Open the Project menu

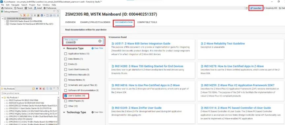32,5
